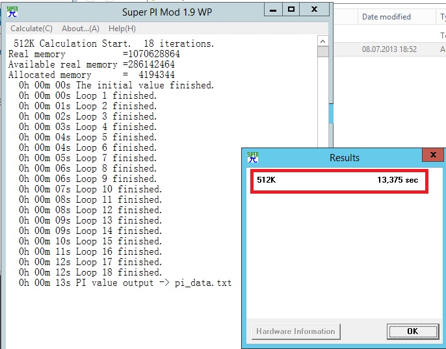This screenshot has width=446, height=349.
Task: Click the Hardware Information button
Action: point(296,331)
